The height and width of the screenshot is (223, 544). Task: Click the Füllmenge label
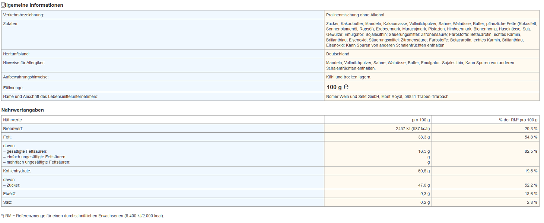(13, 88)
